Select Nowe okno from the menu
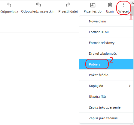This screenshot has width=134, height=125. (106, 21)
